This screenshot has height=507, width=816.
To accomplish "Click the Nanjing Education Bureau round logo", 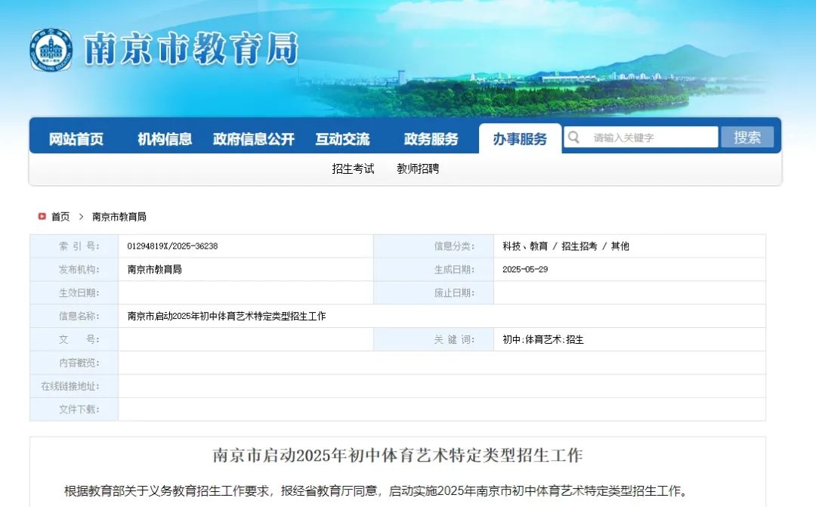I will coord(51,50).
